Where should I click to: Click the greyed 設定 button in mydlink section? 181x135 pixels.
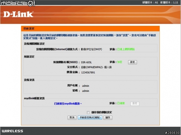[135, 104]
